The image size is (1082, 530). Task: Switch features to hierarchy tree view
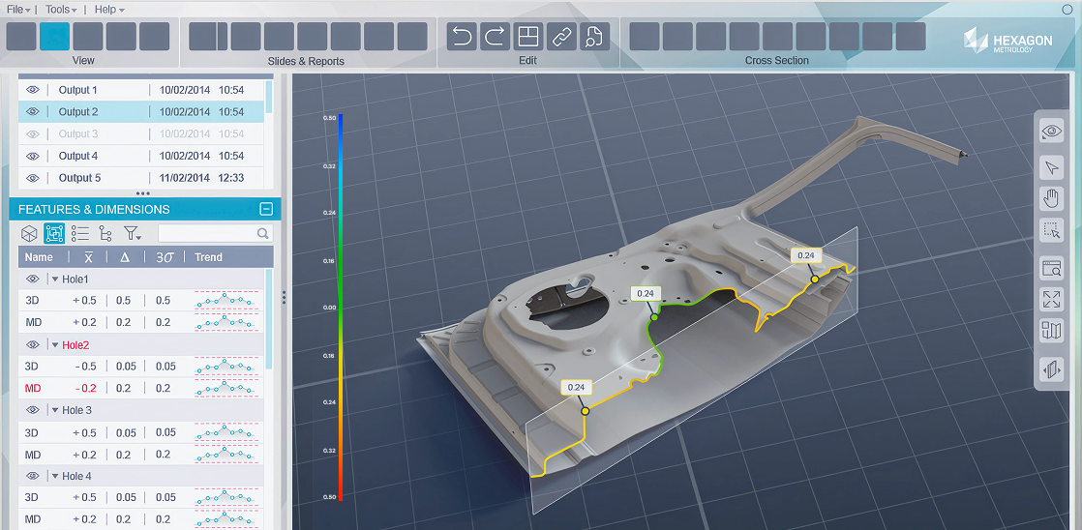tap(105, 234)
